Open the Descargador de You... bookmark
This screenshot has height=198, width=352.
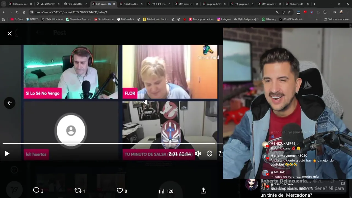coord(202,19)
